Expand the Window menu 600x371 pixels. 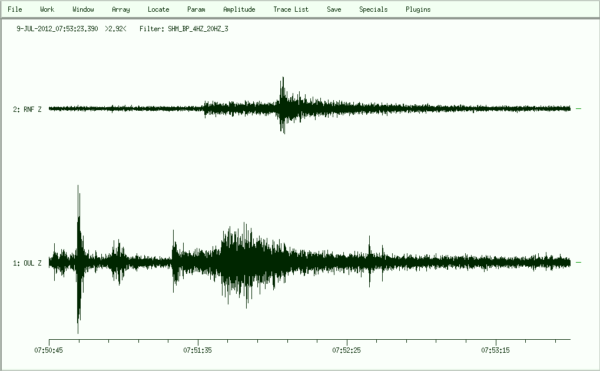click(83, 9)
